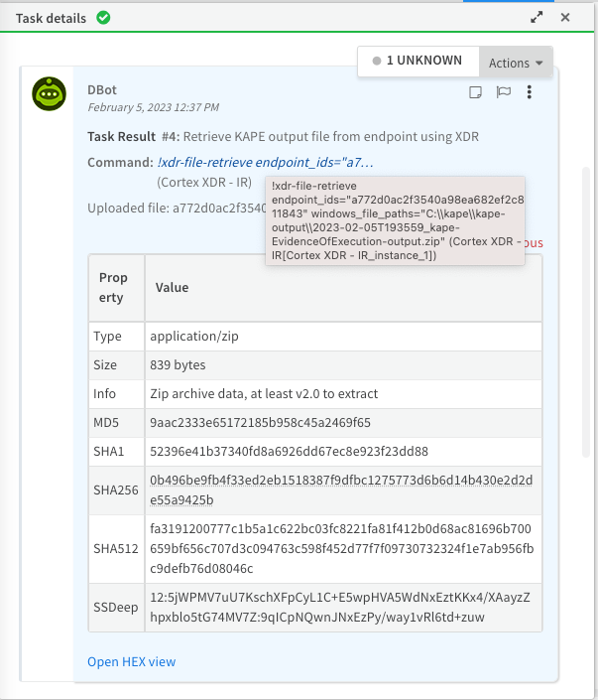Viewport: 598px width, 700px height.
Task: Open the Actions dropdown menu
Action: tap(516, 63)
